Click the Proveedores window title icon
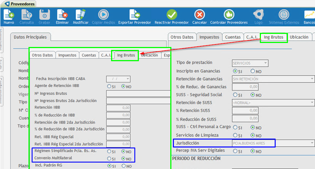 [7, 4]
